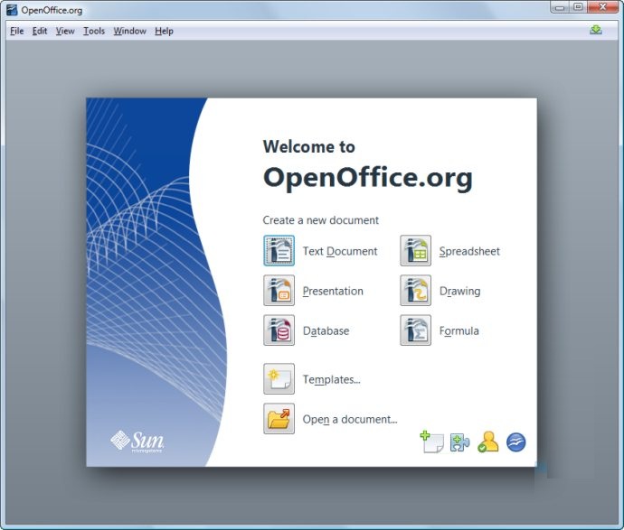Click the register user icon

point(488,442)
